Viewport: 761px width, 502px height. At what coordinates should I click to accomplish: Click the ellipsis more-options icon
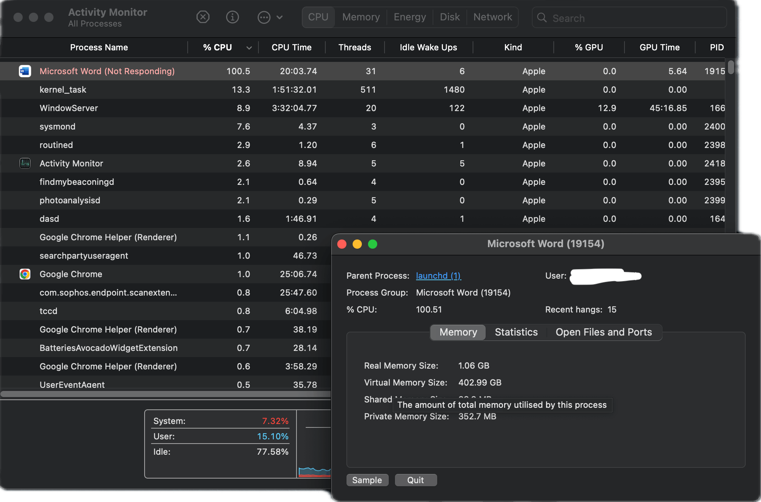264,17
